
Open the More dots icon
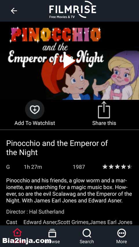[122, 233]
